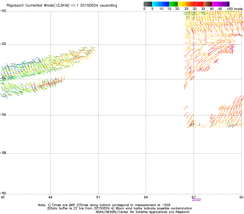Click the '25' legend tick label
This screenshot has width=244, height=214.
(186, 9)
